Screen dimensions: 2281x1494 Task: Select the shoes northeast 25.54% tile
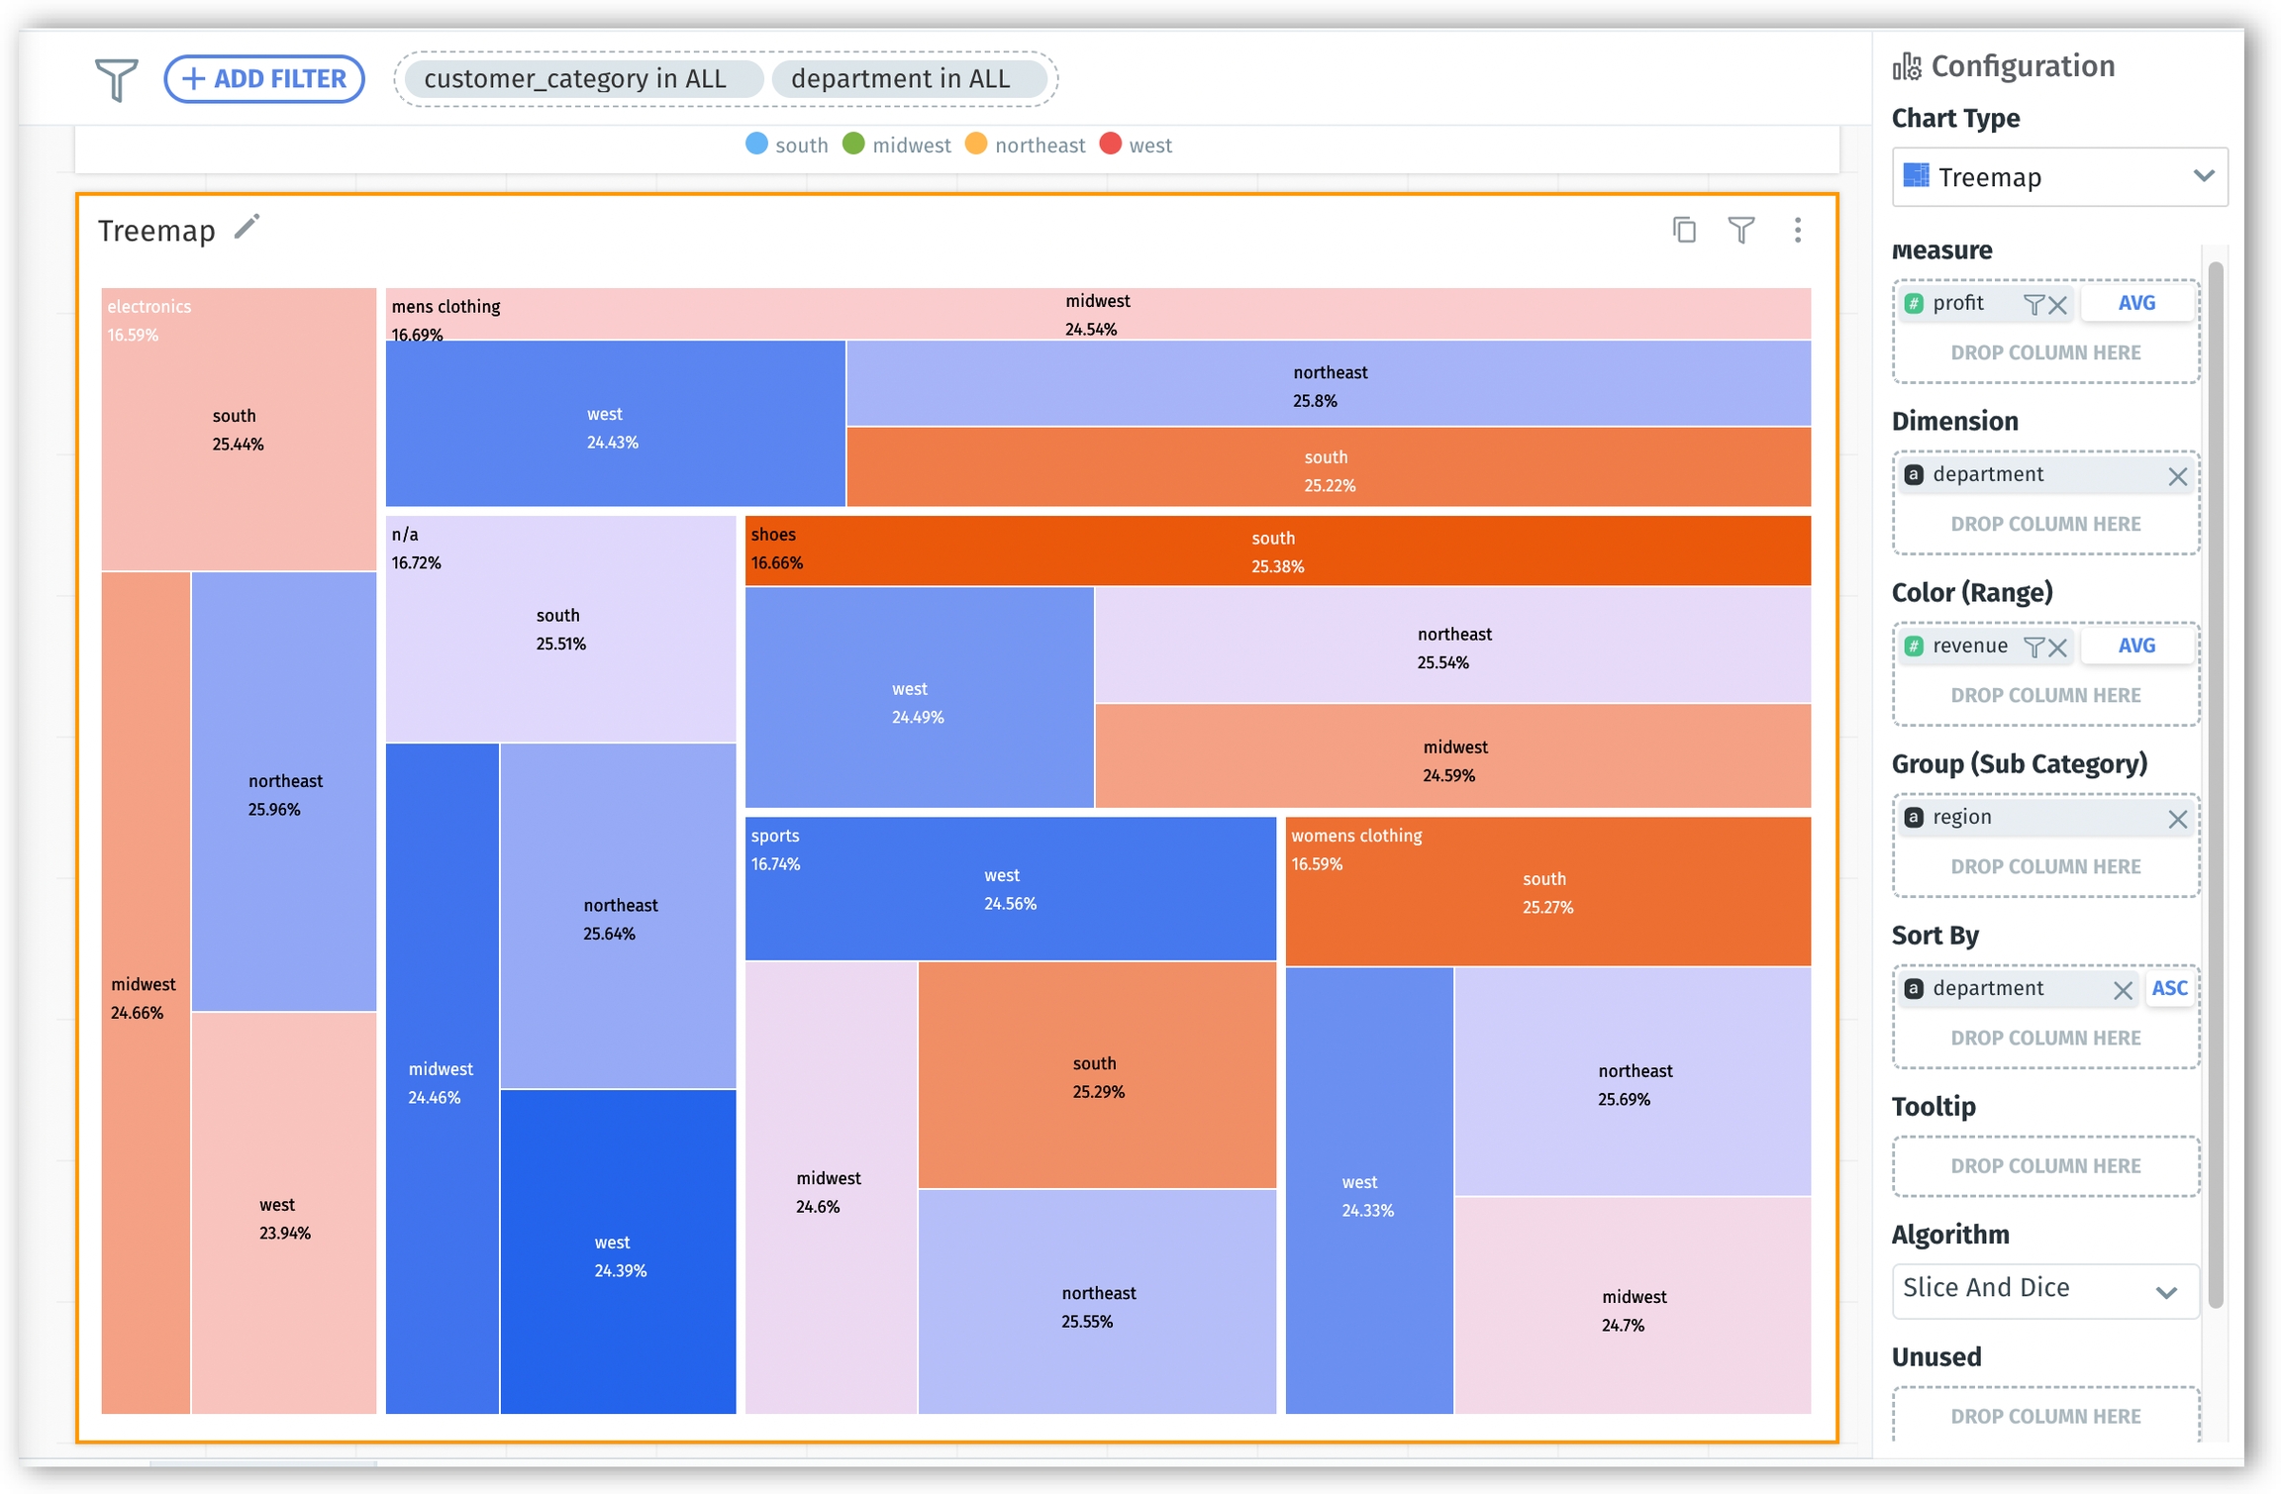[x=1452, y=646]
